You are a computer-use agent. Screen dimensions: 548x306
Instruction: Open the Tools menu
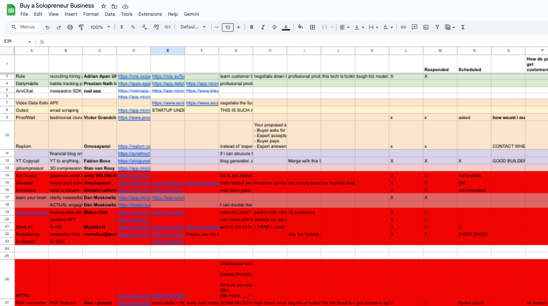point(127,14)
